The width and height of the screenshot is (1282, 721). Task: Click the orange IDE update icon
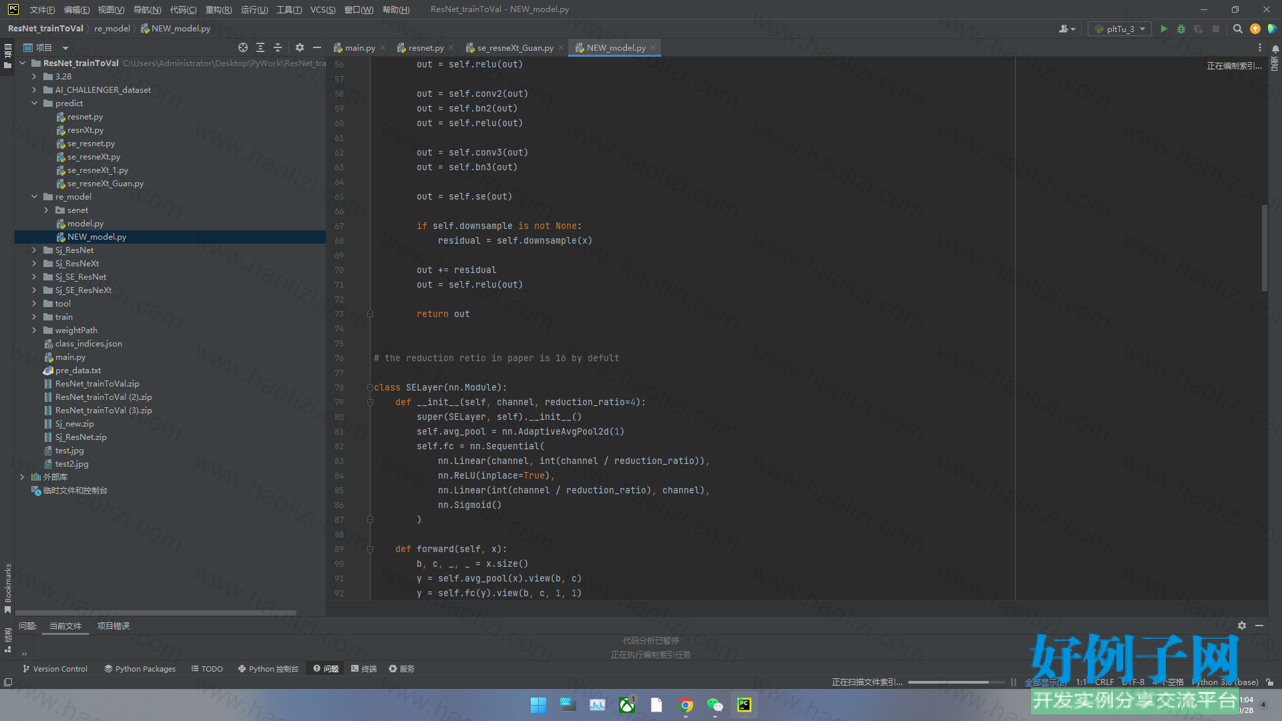click(x=1255, y=29)
